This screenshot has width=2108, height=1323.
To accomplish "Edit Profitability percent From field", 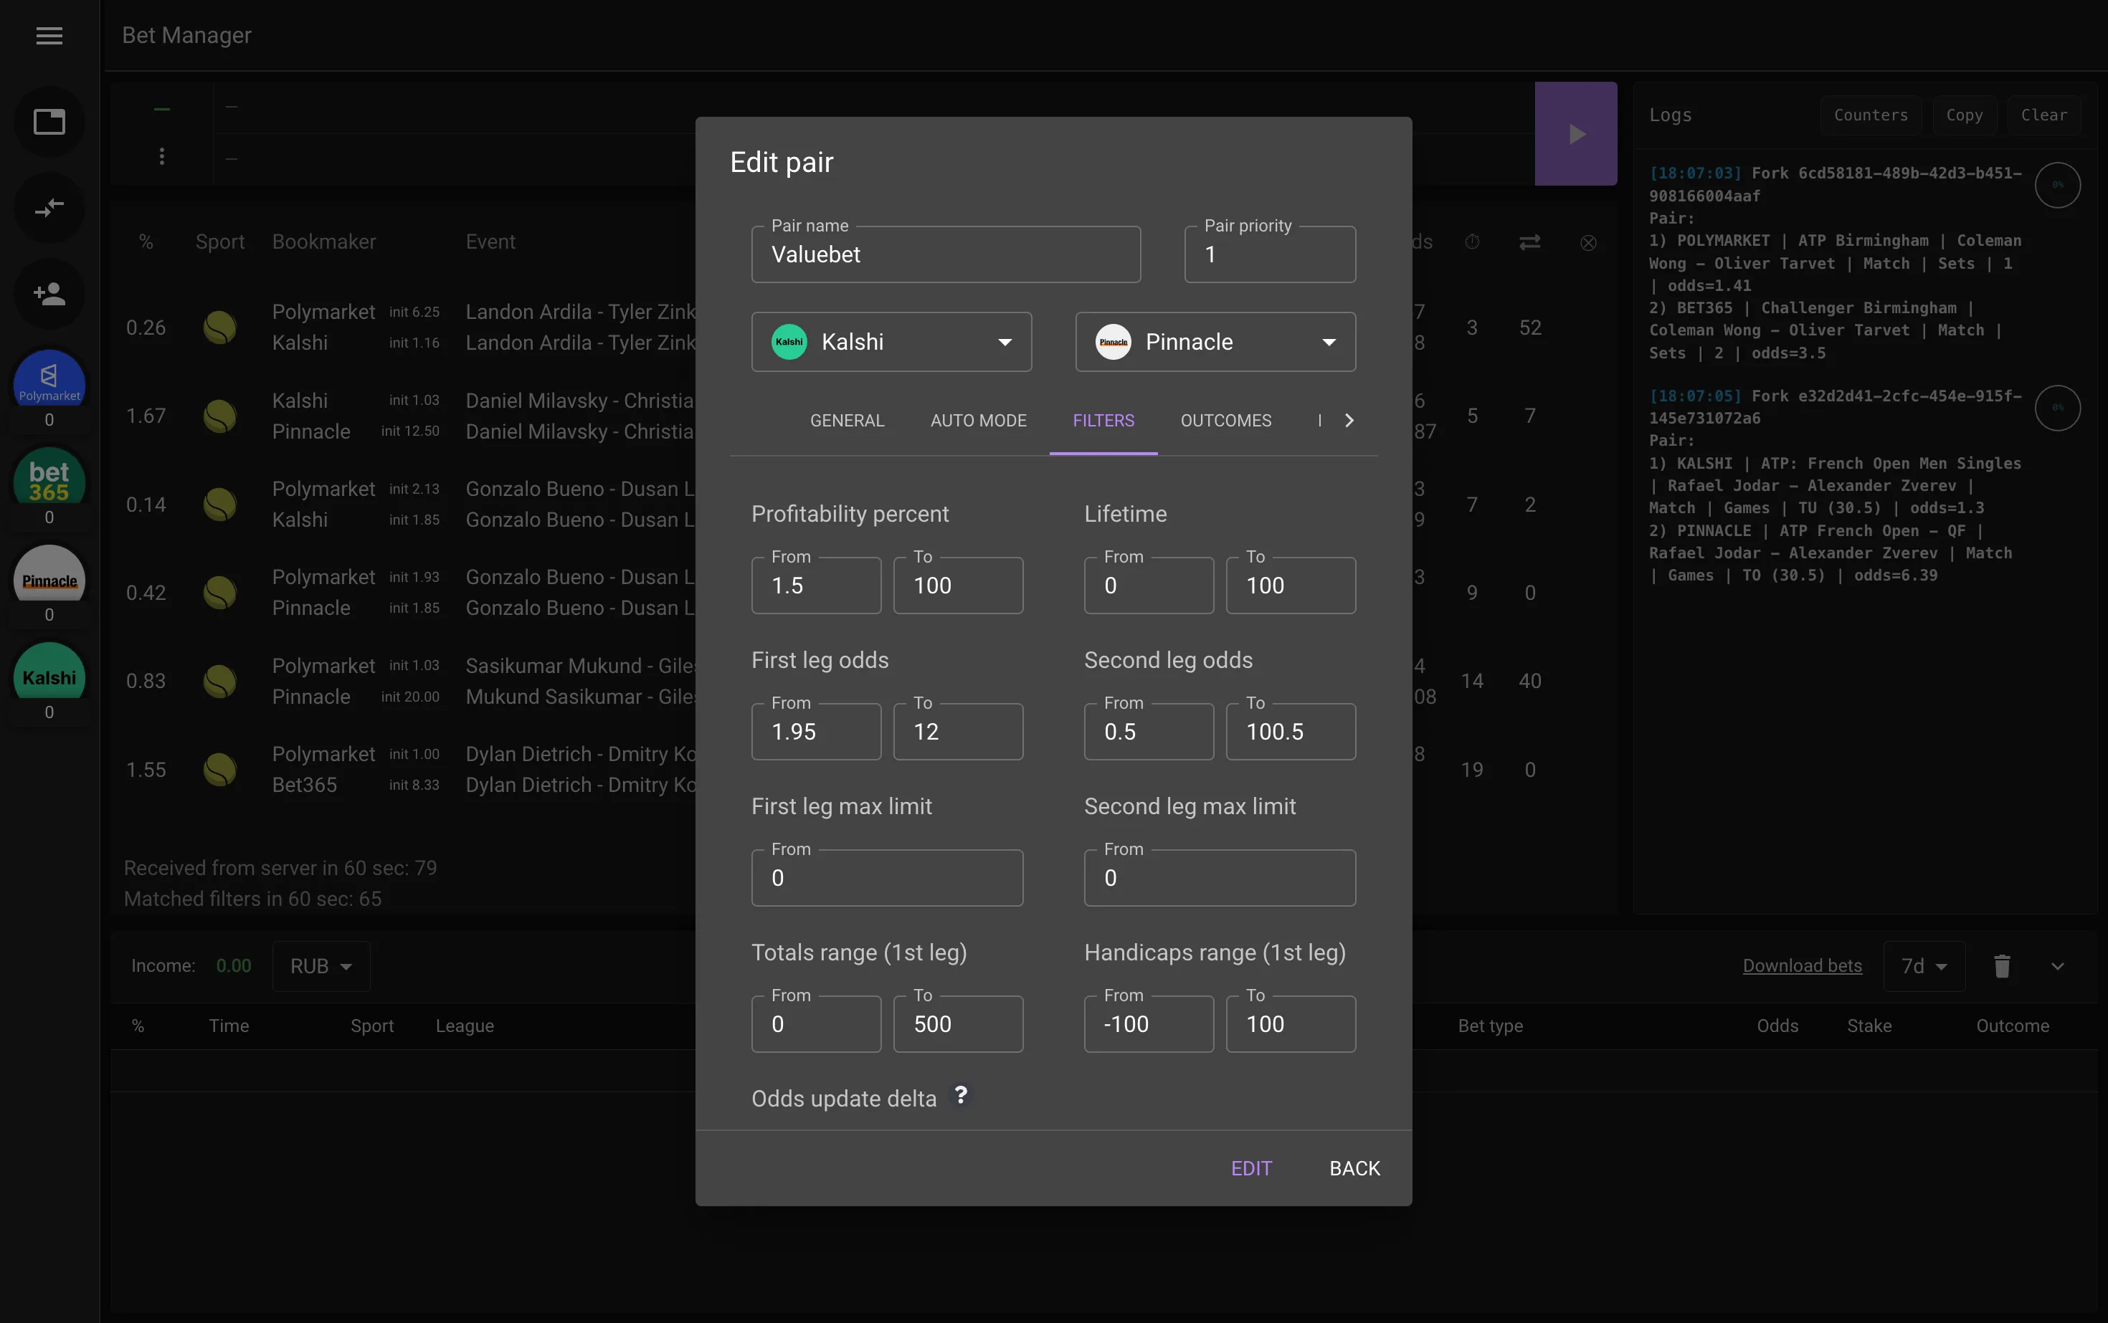I will (x=816, y=586).
